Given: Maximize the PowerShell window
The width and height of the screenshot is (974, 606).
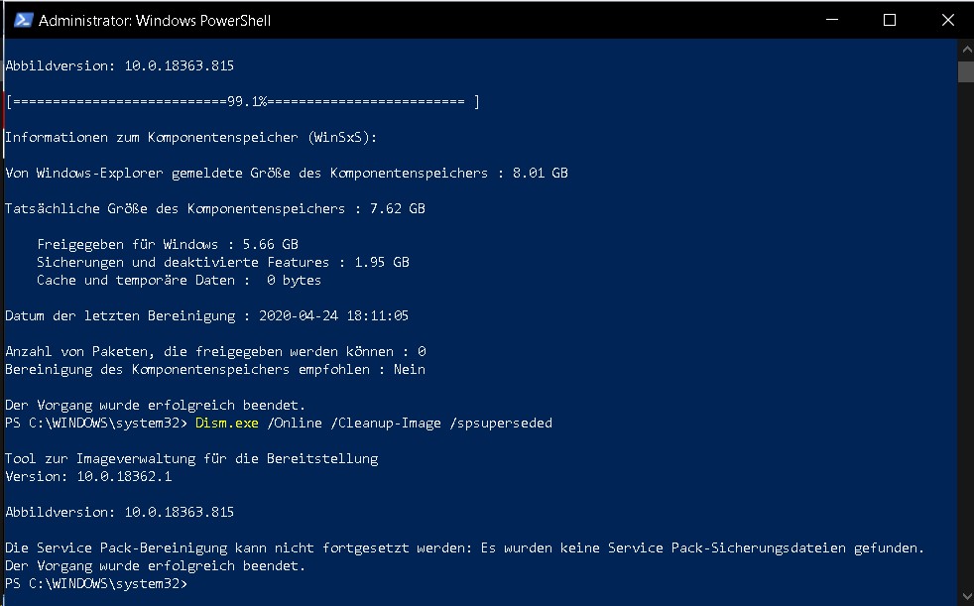Looking at the screenshot, I should [890, 20].
